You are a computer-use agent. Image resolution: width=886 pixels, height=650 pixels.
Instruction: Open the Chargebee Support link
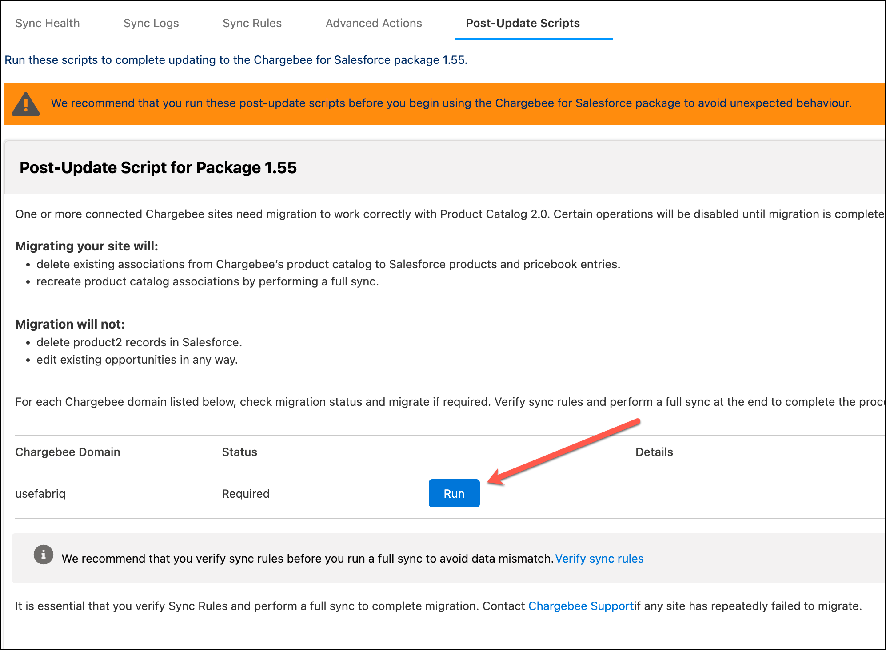[x=581, y=606]
